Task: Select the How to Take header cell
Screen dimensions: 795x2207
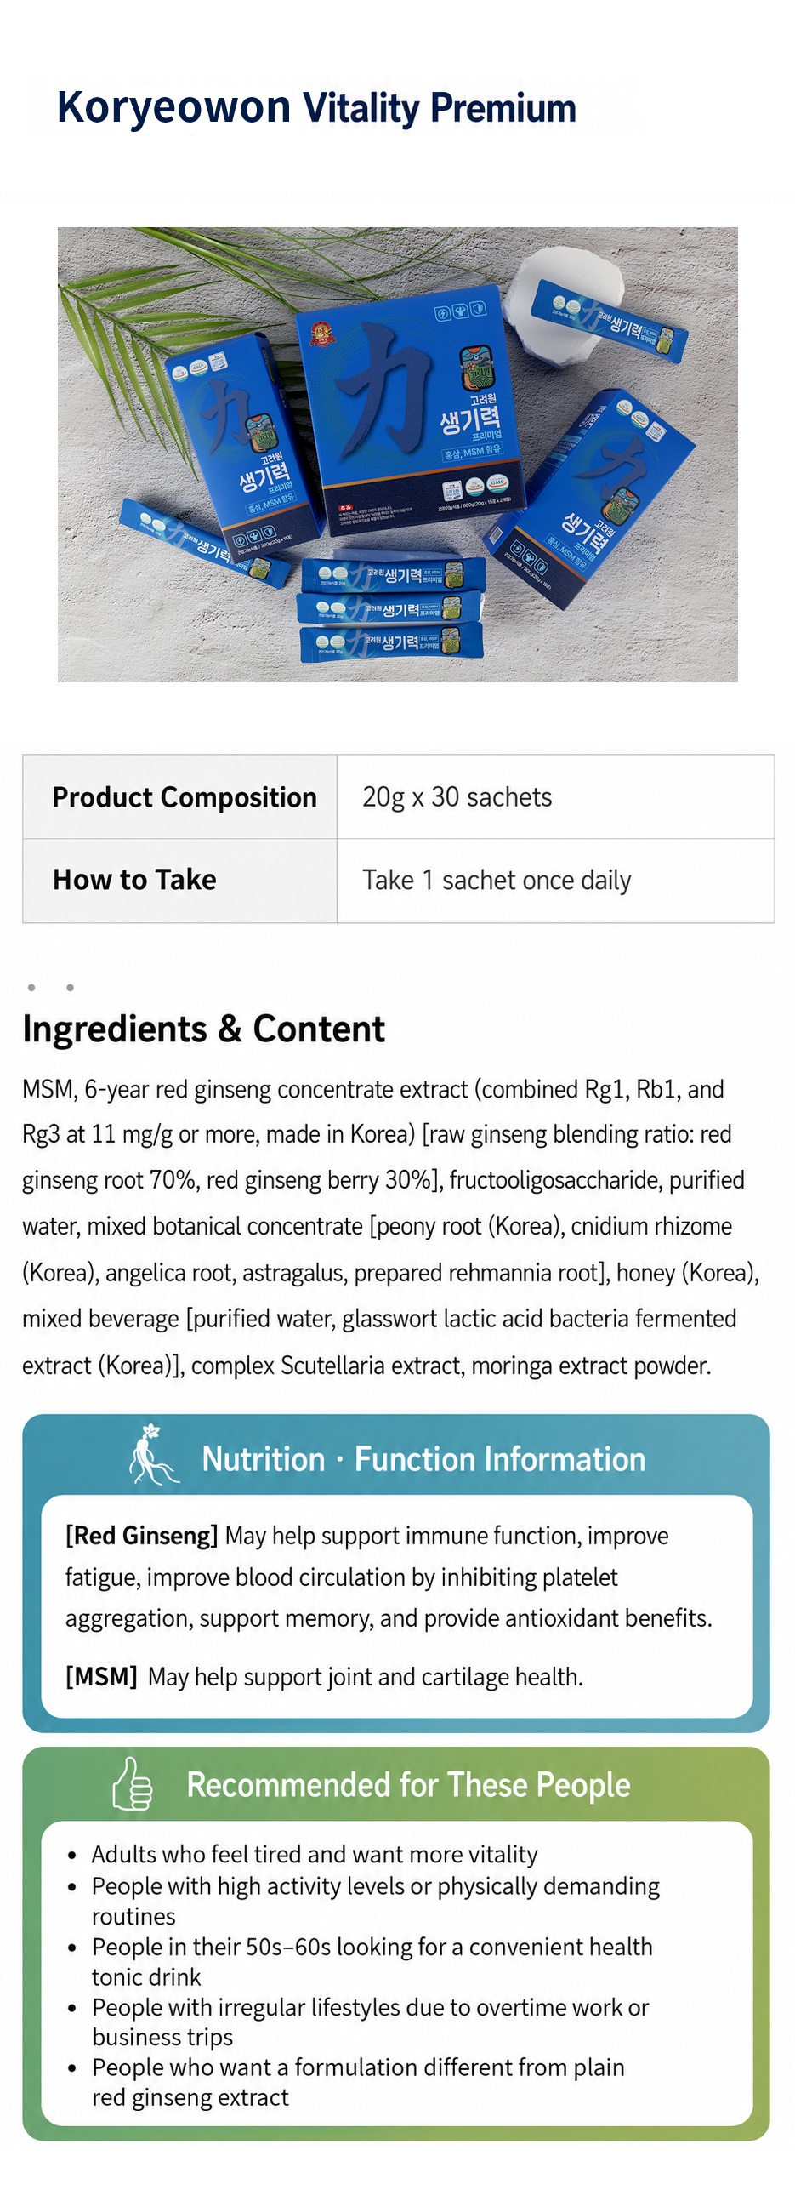Action: pyautogui.click(x=179, y=881)
